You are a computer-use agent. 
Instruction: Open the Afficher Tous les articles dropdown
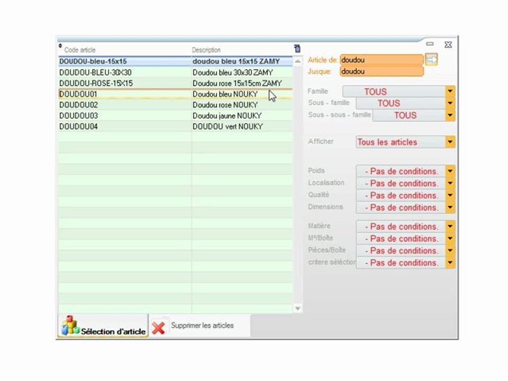(x=450, y=142)
